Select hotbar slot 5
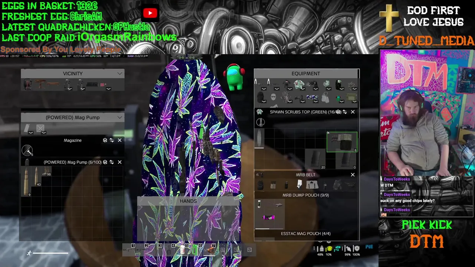Image resolution: width=475 pixels, height=267 pixels. point(183,250)
